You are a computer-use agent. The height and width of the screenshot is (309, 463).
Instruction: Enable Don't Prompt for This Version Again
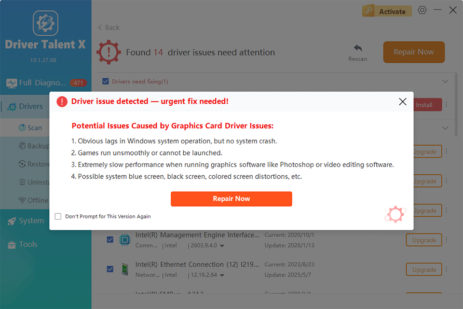(x=58, y=216)
